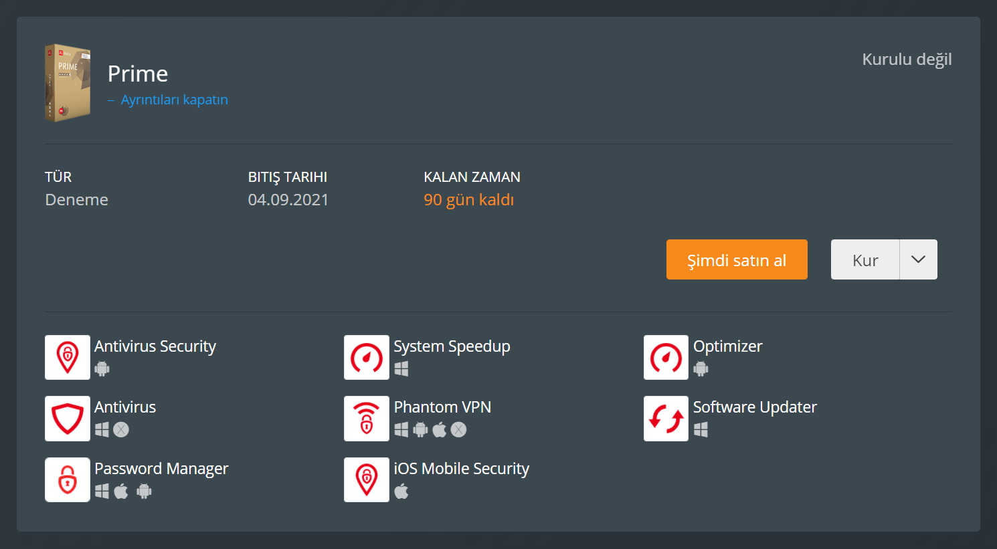Collapse details via Ayrıntıları kapatın link
The width and height of the screenshot is (997, 549).
click(x=168, y=100)
